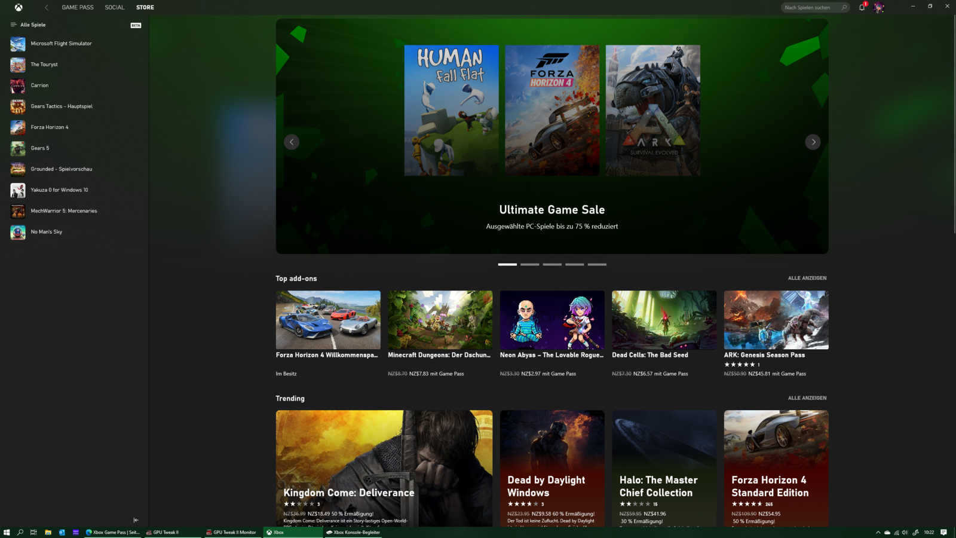Open the GAME PASS tab
This screenshot has width=956, height=538.
78,7
